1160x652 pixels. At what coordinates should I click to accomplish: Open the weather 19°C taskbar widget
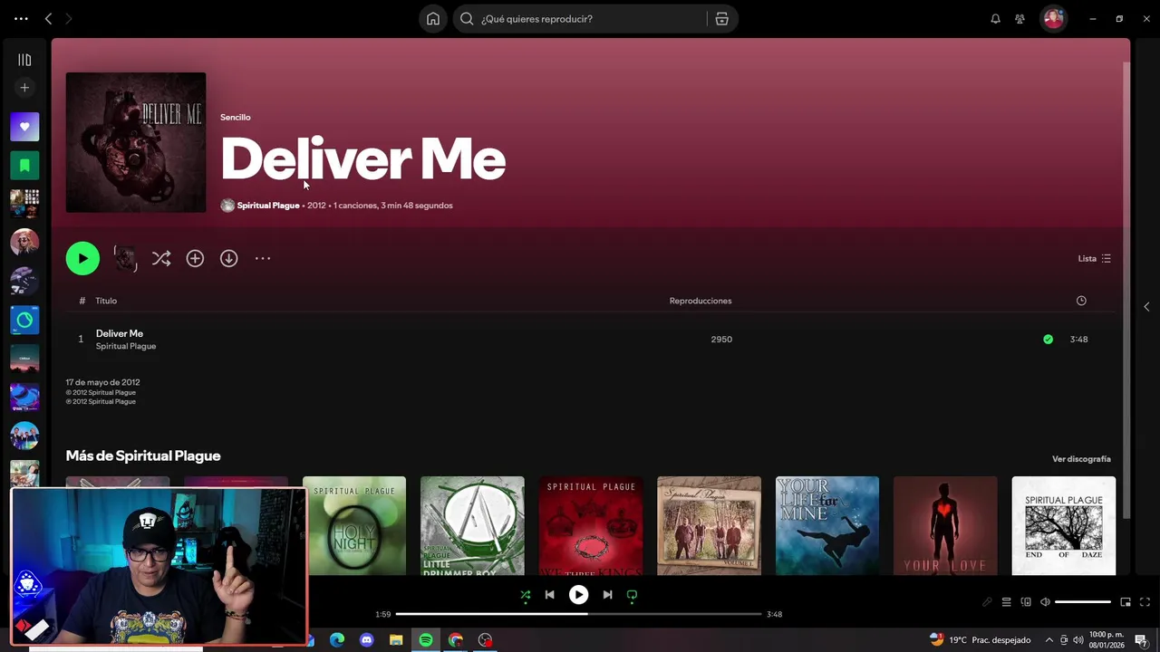click(x=981, y=640)
